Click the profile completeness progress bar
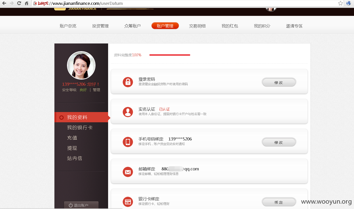The height and width of the screenshot is (209, 354). pos(170,55)
